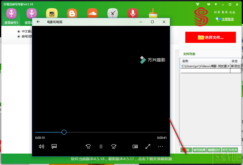This screenshot has width=243, height=165.
Task: Click the 注册登录 link
Action: [228, 19]
